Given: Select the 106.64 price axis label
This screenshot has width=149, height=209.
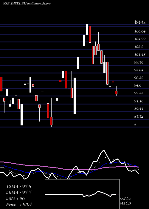Looking at the screenshot, I should (x=140, y=31).
